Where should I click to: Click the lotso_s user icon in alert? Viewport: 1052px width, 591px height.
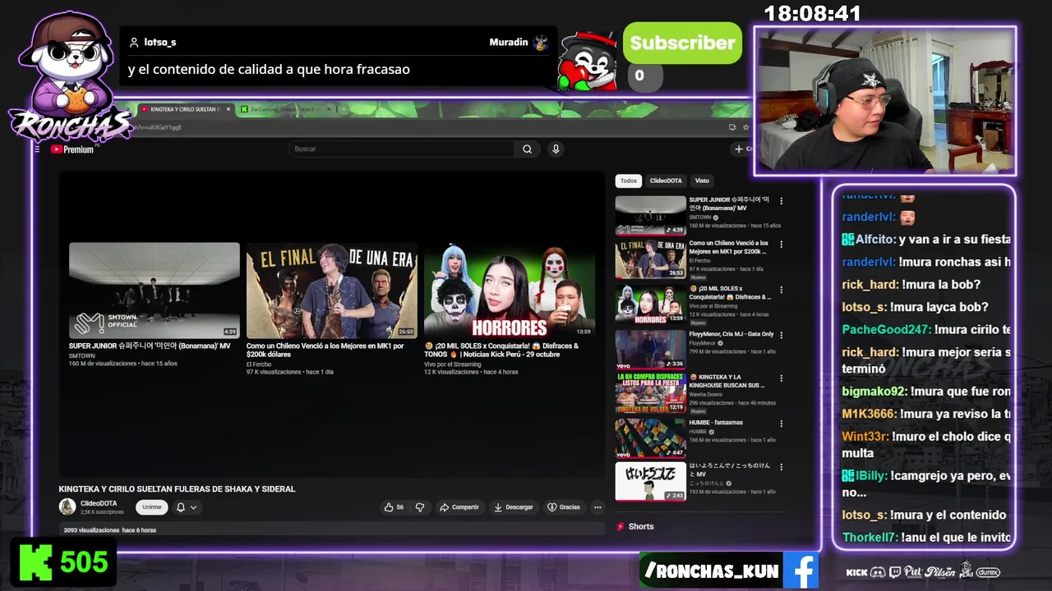click(x=134, y=42)
